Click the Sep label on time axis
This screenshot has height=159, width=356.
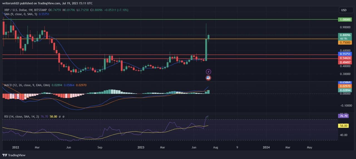100,147
